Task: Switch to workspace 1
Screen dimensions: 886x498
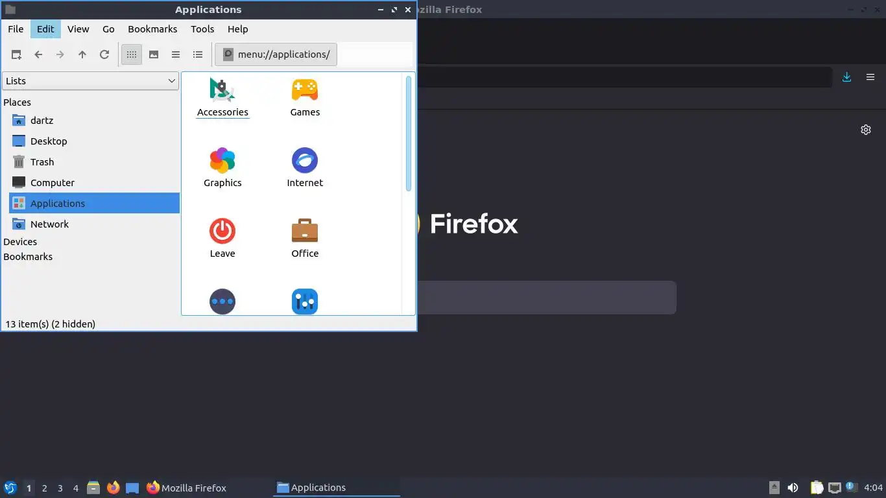Action: point(29,488)
